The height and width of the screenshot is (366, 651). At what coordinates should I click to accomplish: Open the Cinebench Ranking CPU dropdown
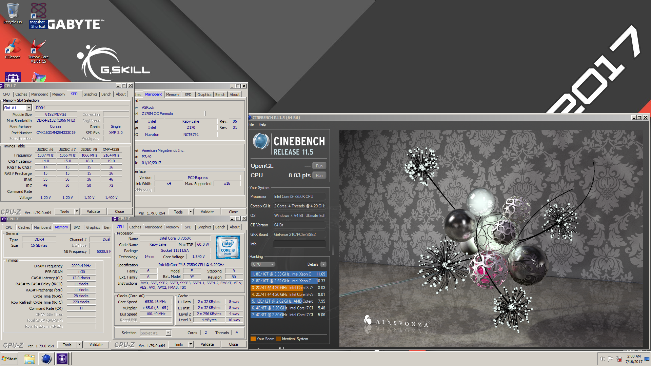[263, 264]
